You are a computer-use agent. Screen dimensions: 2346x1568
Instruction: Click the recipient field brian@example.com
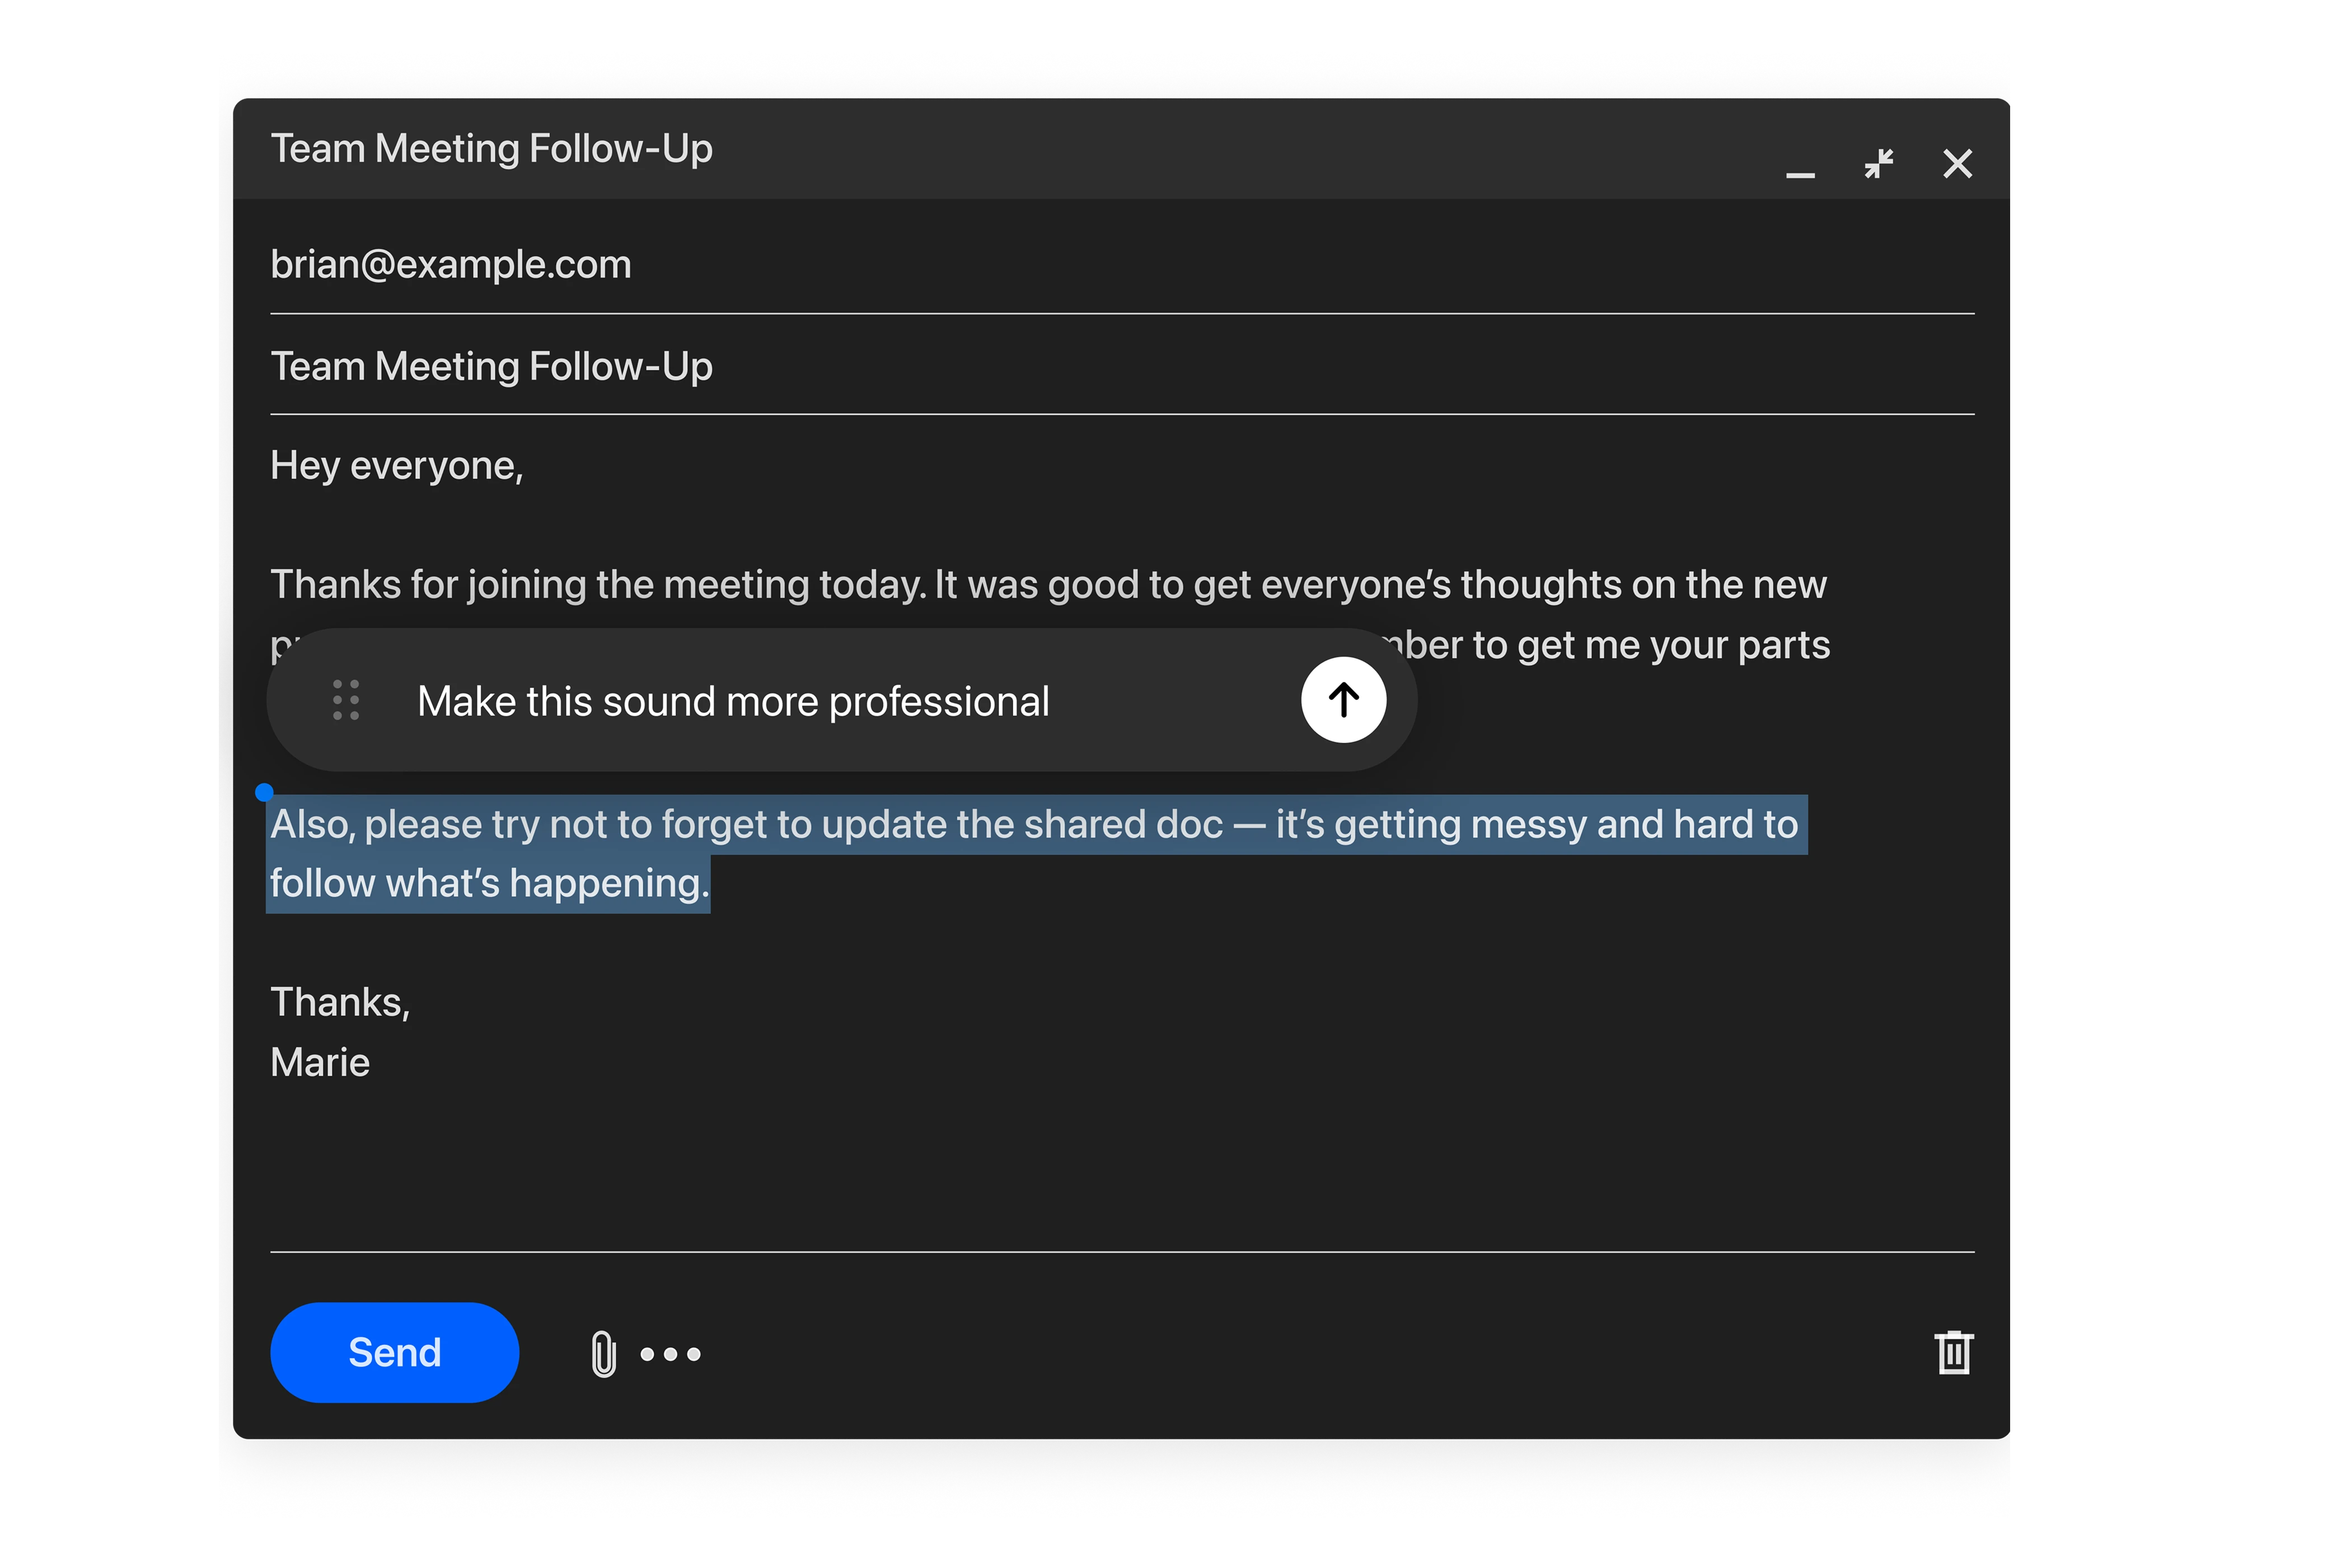[451, 264]
